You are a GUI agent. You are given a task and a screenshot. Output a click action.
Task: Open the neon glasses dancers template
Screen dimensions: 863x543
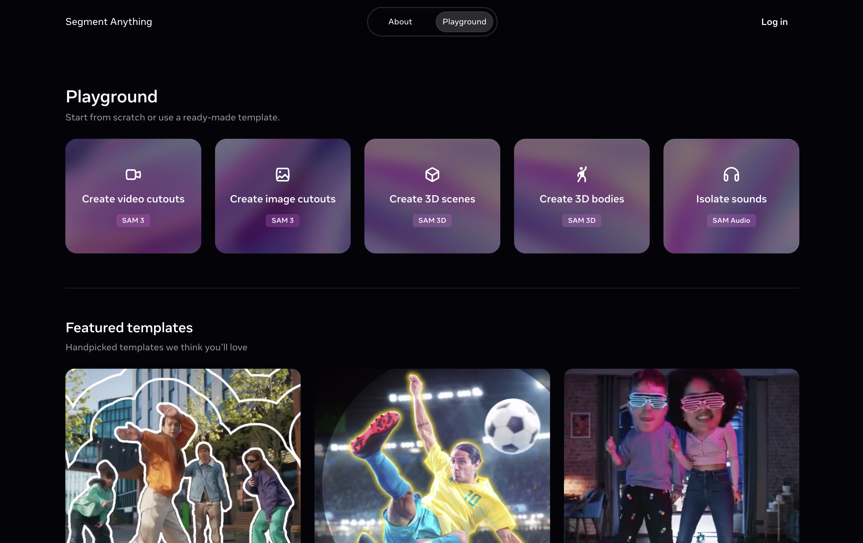click(681, 456)
